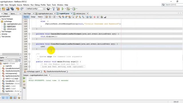Open the Debug Project arrow dropdown
The height and width of the screenshot is (103, 183).
71,9
